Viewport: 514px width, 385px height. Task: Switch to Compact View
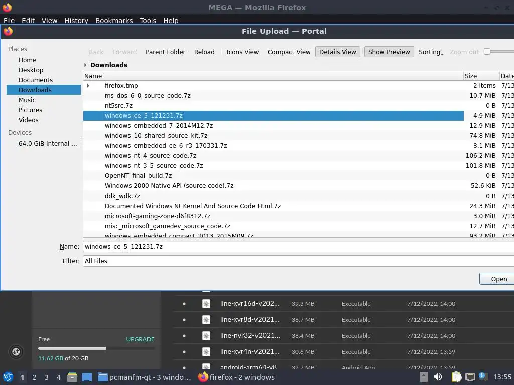pyautogui.click(x=289, y=52)
